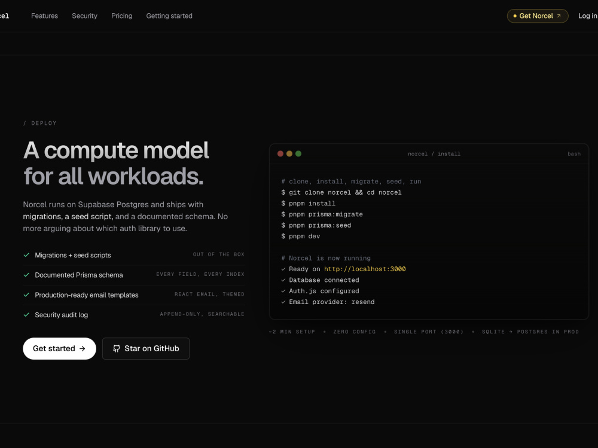Viewport: 598px width, 448px height.
Task: Click the OUT OF THE BOX tag
Action: [218, 254]
